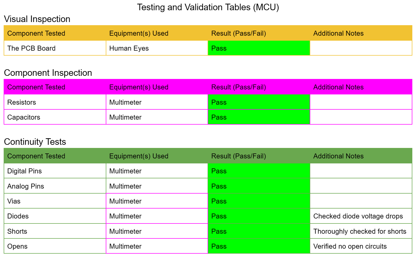The height and width of the screenshot is (256, 416).
Task: Click the 'Thoroughly checked for shorts' note
Action: [360, 231]
